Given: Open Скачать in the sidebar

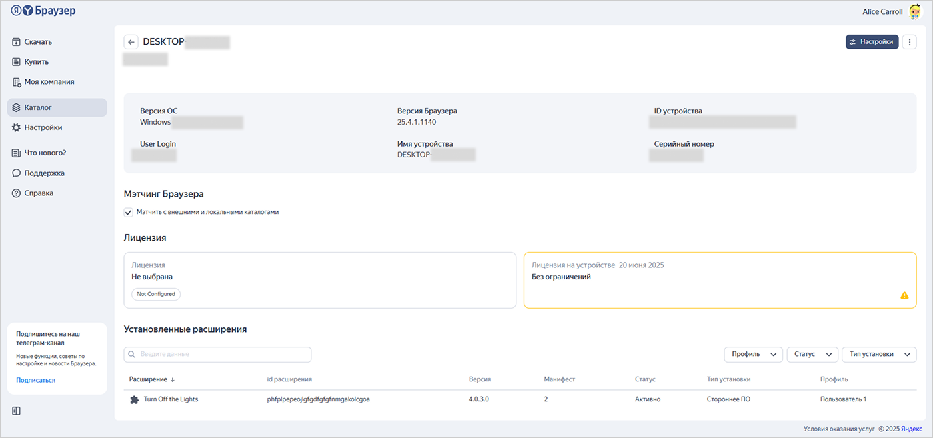Looking at the screenshot, I should 38,42.
